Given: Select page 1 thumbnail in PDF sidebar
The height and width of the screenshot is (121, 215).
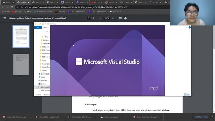Looking at the screenshot, I should point(21,36).
